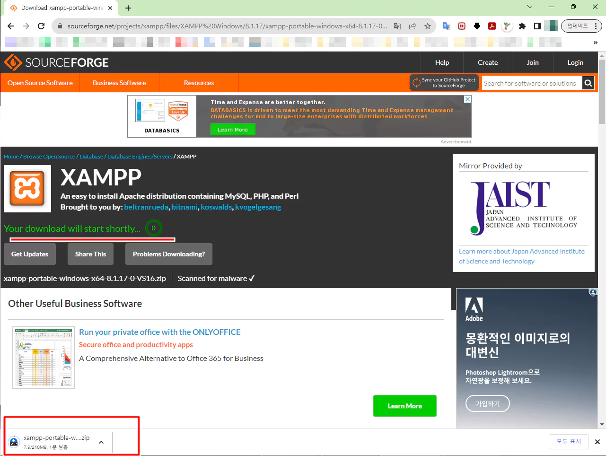606x456 pixels.
Task: Open the leaf-shaped extension icon
Action: coord(507,26)
